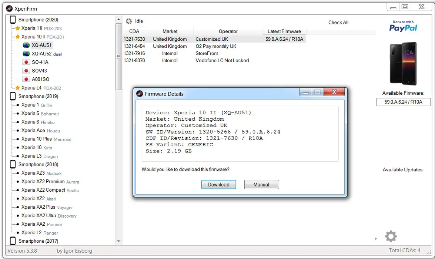
Task: Select Xperia 10 Kirin
Action: 37,148
